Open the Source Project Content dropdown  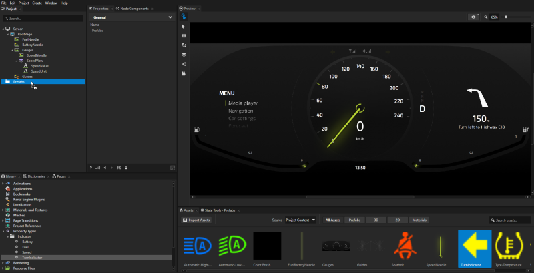(x=300, y=220)
